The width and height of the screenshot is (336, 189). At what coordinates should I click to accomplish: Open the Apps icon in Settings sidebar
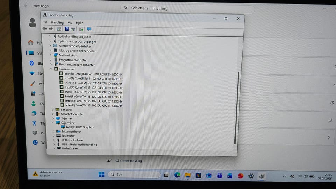click(x=33, y=93)
